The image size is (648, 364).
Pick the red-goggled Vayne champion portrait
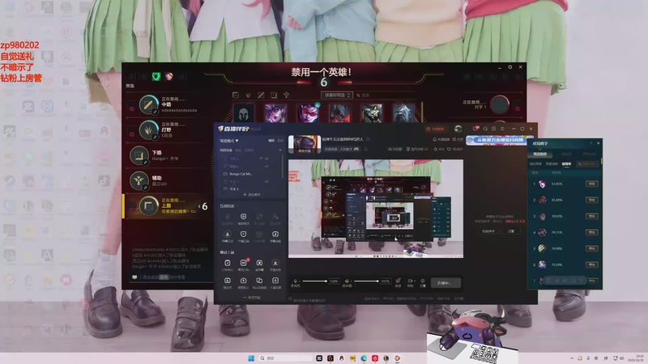(308, 112)
